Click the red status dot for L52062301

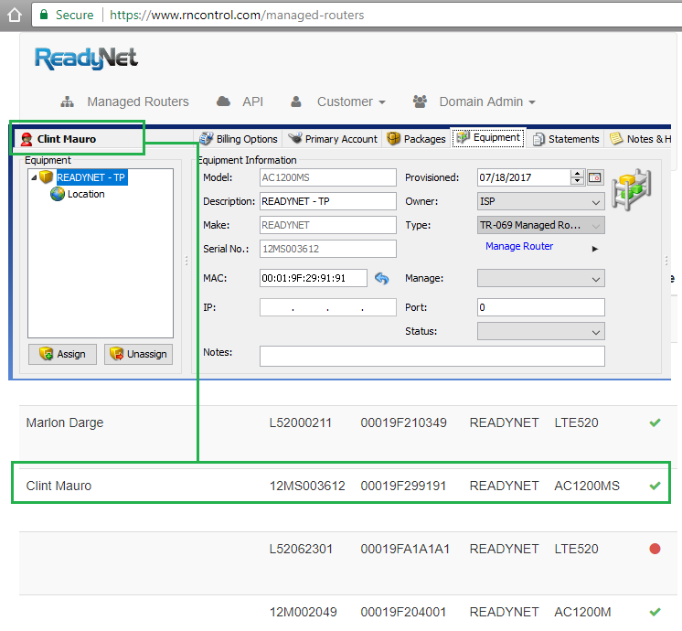coord(655,549)
